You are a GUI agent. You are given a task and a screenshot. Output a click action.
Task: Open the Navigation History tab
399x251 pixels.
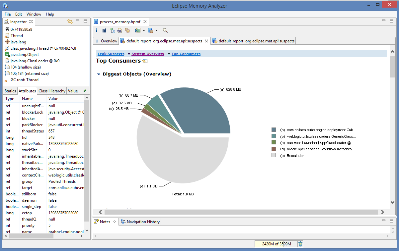[x=140, y=222]
